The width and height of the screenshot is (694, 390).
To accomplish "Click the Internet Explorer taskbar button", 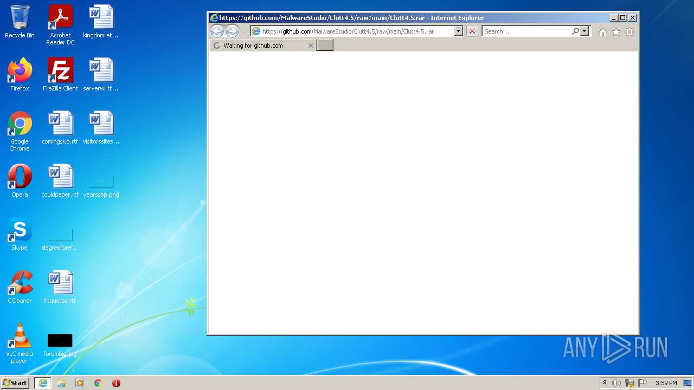I will coord(43,383).
